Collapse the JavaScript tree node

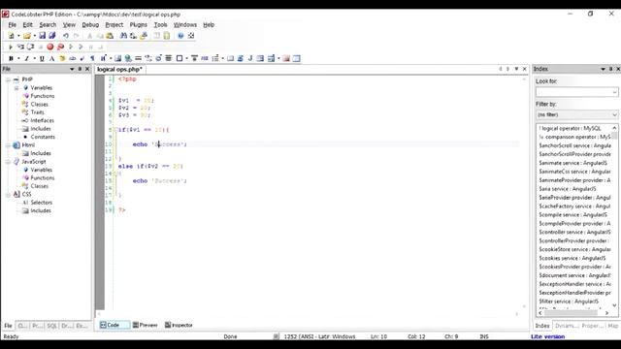(x=8, y=162)
